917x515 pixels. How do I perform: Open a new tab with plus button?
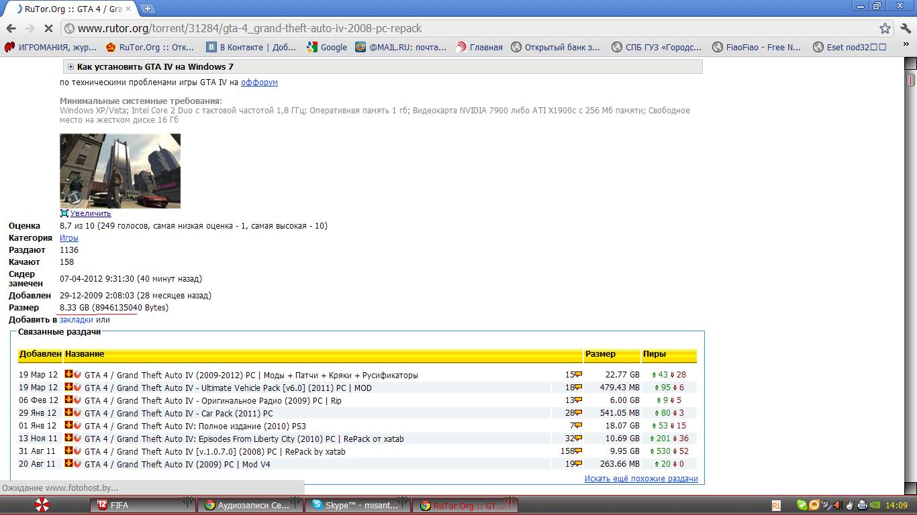point(147,9)
